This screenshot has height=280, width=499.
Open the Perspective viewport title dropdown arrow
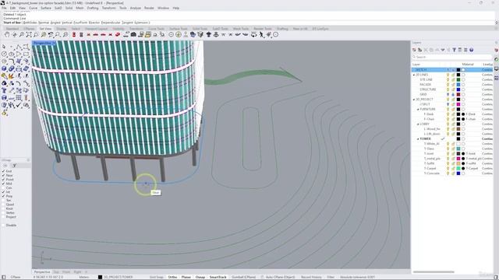tap(54, 44)
